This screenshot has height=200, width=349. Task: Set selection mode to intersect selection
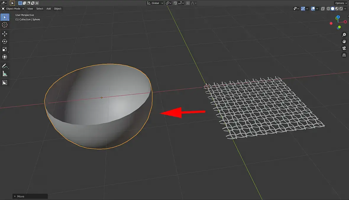click(x=37, y=3)
